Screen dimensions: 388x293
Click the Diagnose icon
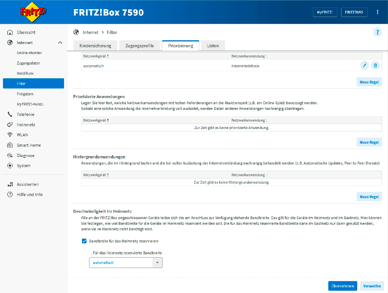click(10, 155)
